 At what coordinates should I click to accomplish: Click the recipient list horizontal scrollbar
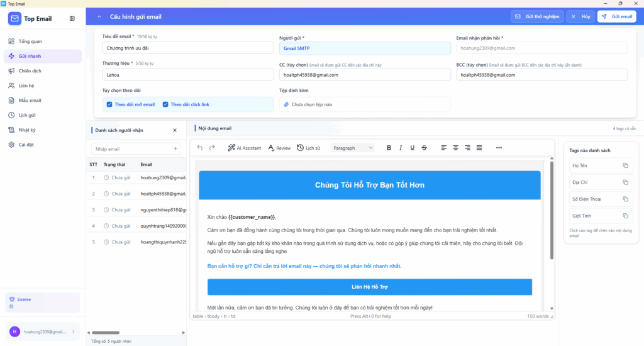tap(106, 332)
